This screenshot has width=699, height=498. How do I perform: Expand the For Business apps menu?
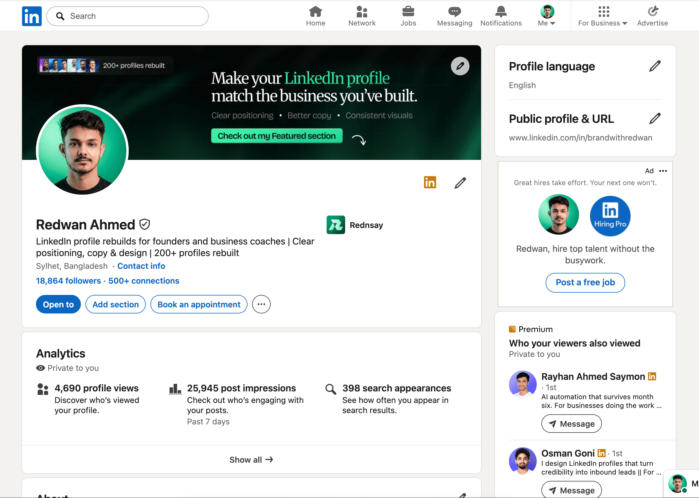click(603, 16)
